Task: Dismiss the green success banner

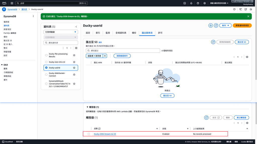Action: coord(248,16)
